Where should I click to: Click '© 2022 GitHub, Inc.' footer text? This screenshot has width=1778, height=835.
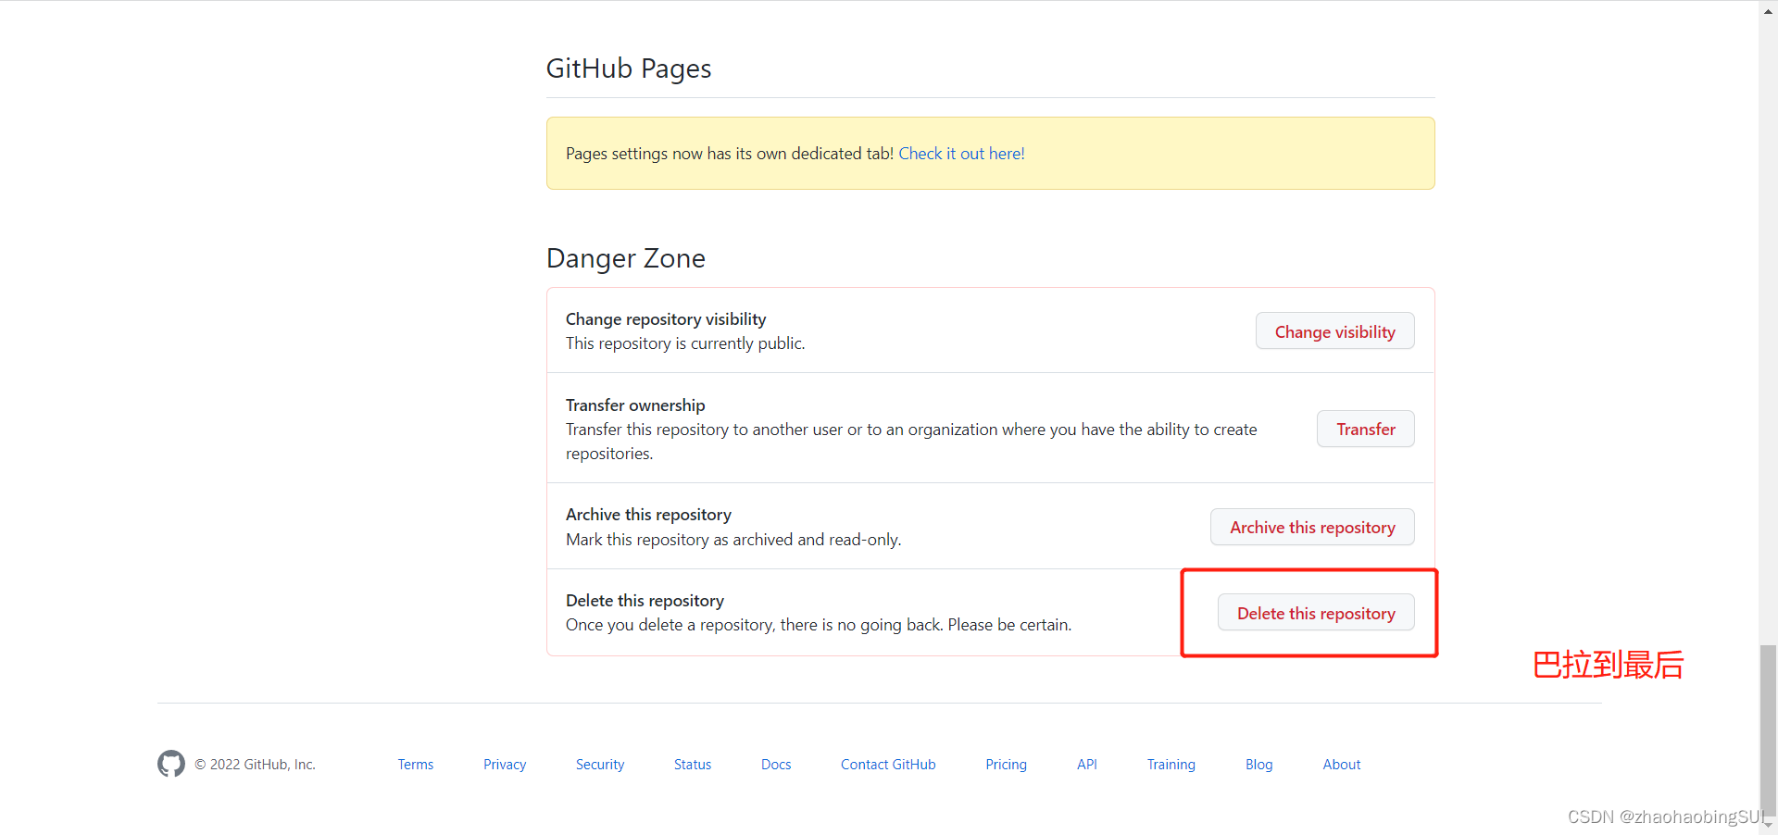pos(255,765)
